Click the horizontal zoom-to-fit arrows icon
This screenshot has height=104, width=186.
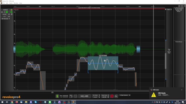coord(179,6)
